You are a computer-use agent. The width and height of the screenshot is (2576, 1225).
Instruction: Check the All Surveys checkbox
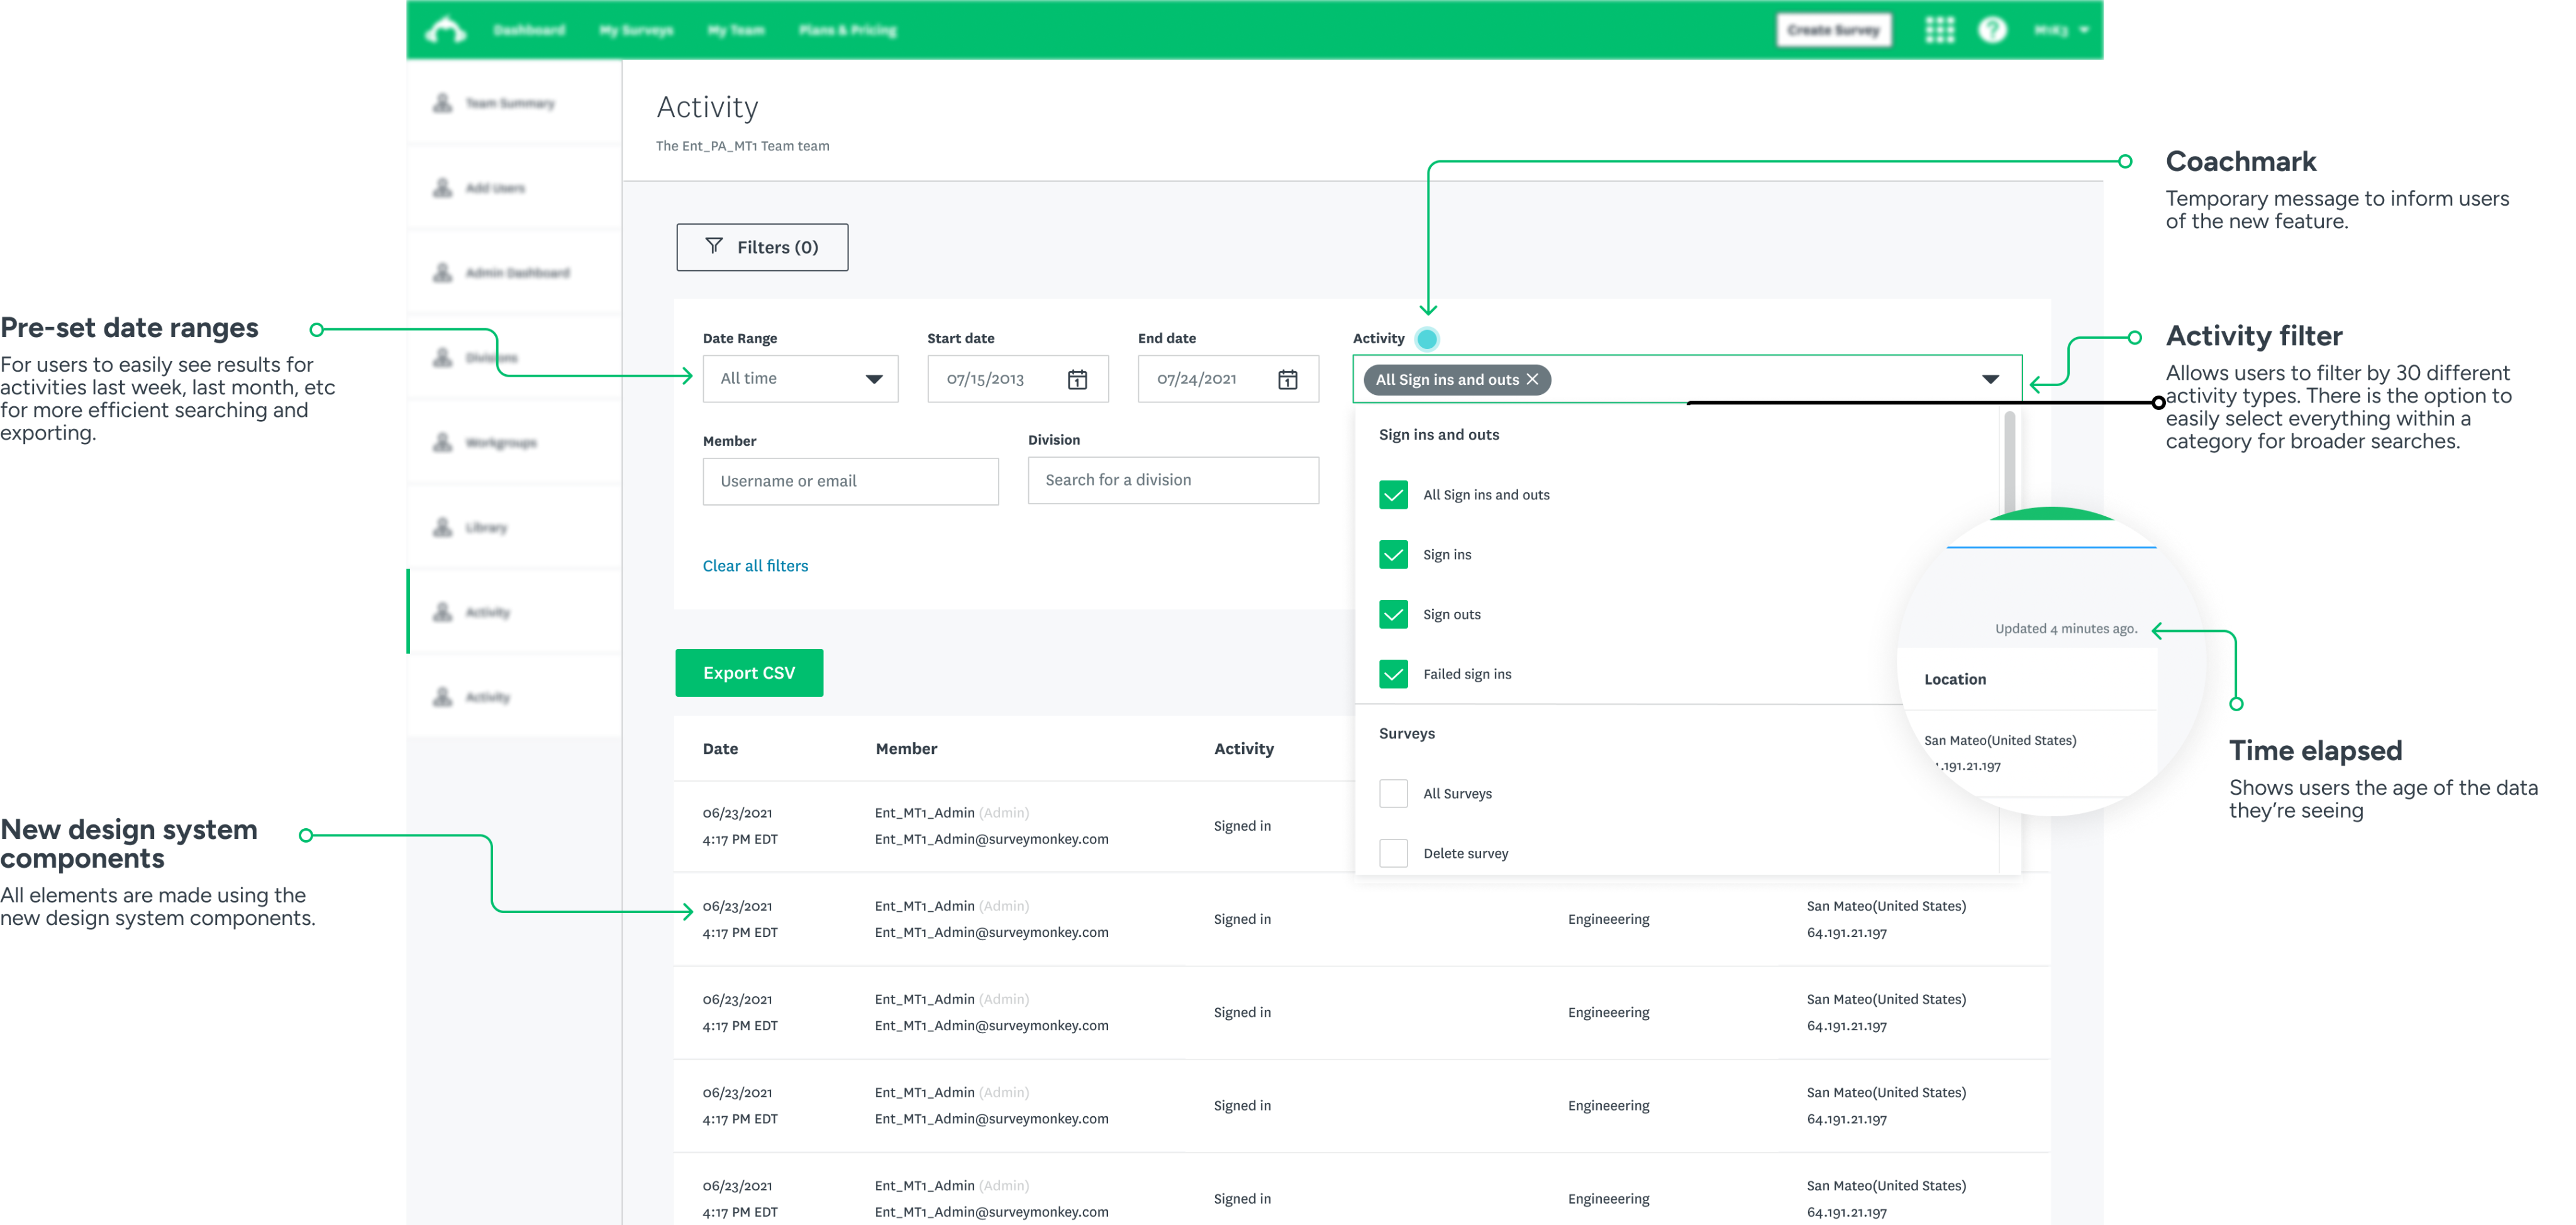point(1393,793)
